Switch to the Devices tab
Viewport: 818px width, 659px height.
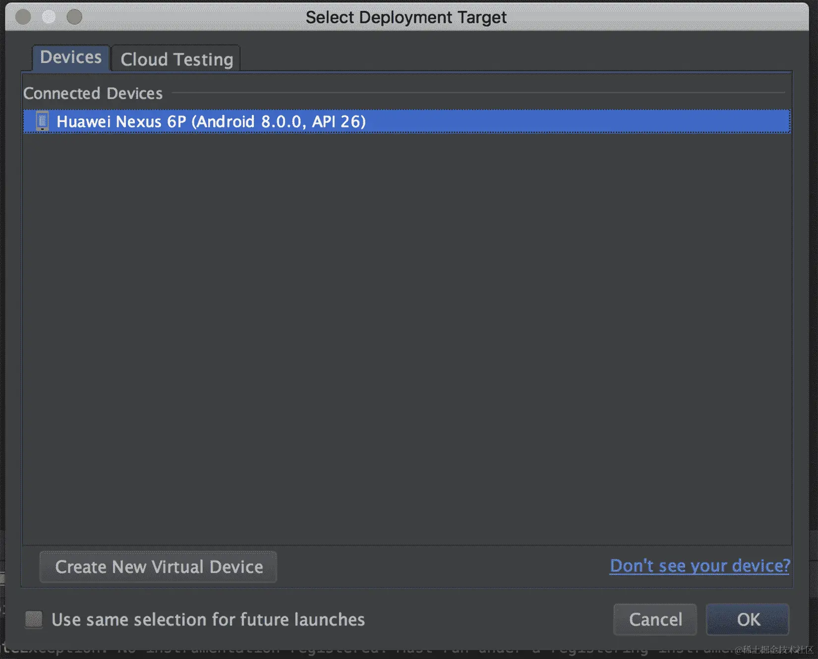[x=71, y=58]
